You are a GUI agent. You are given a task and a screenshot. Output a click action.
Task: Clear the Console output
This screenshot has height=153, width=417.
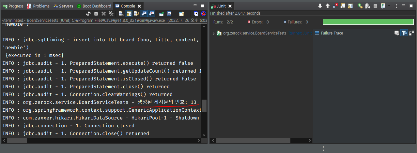(121, 14)
